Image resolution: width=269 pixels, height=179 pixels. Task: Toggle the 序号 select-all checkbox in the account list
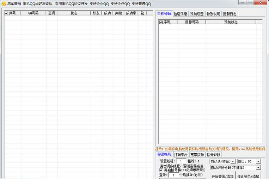(6, 13)
